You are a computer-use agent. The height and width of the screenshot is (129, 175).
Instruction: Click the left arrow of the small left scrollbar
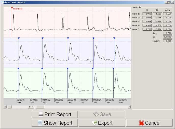pyautogui.click(x=5, y=107)
